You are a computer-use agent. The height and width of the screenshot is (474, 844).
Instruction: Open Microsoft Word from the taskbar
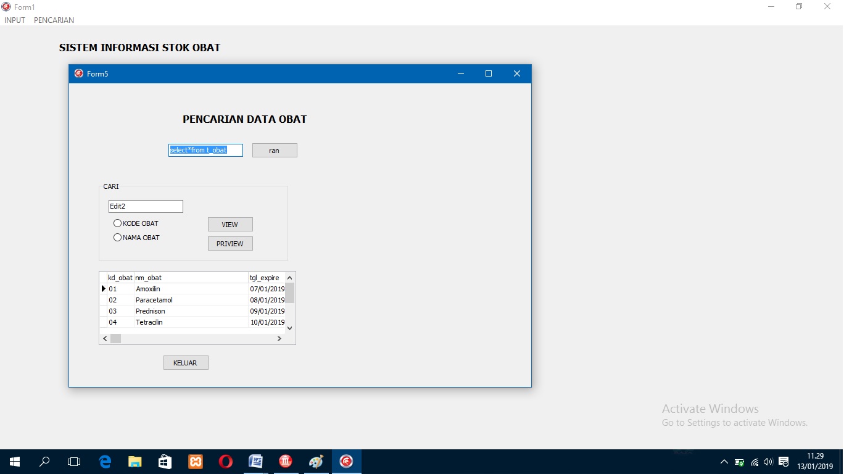coord(255,461)
